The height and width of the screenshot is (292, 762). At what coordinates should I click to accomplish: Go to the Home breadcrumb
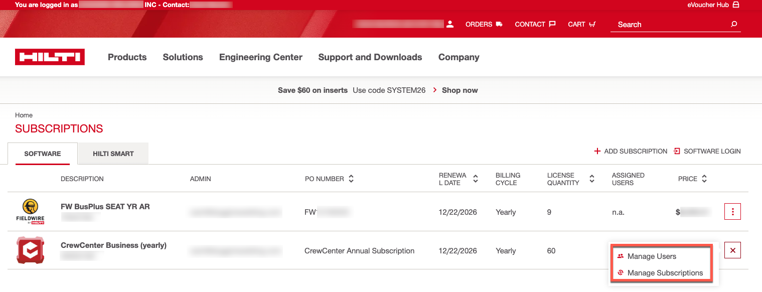24,115
